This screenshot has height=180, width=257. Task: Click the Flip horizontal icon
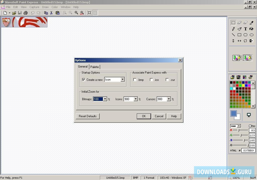tap(239, 41)
